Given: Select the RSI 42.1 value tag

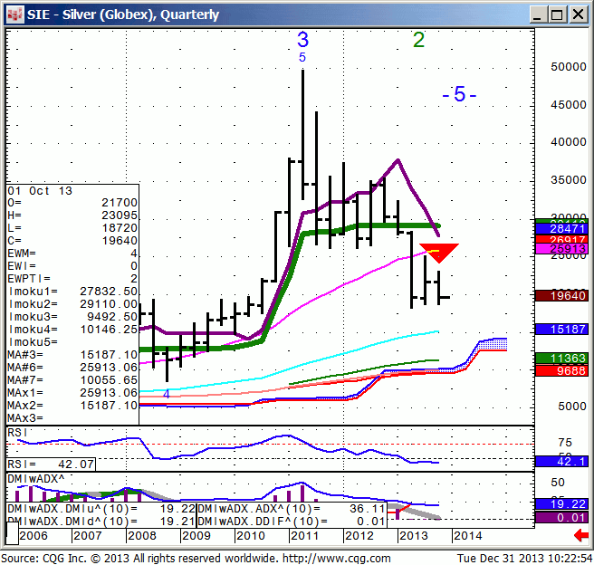Looking at the screenshot, I should click(561, 461).
